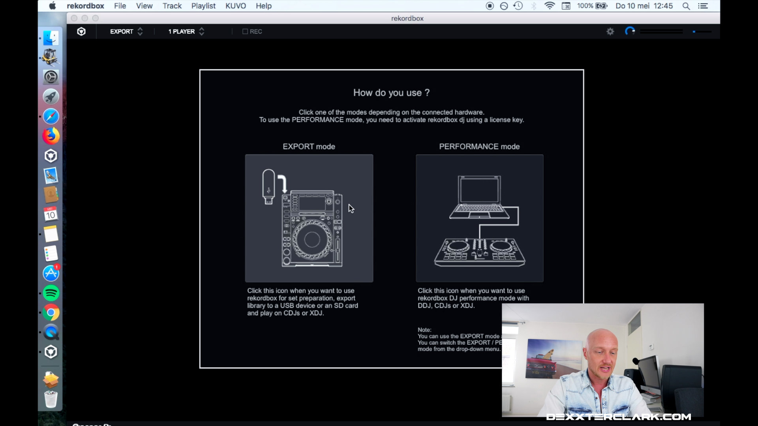Click the date and time in menu bar

click(644, 6)
